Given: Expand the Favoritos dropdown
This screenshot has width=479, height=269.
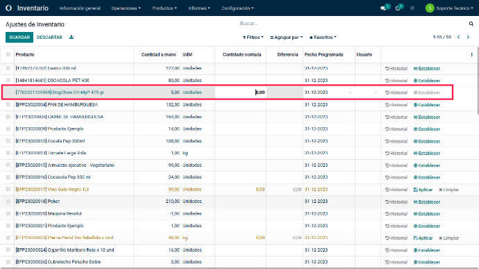Looking at the screenshot, I should point(323,38).
